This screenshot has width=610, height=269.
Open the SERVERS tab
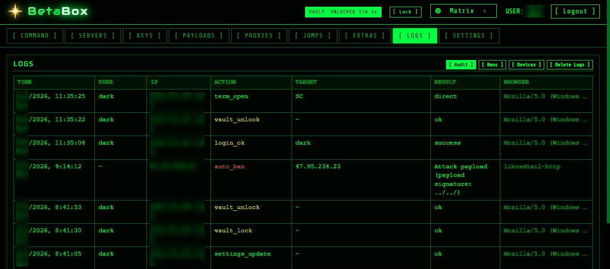(93, 36)
